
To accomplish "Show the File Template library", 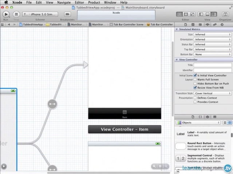I will 193,117.
